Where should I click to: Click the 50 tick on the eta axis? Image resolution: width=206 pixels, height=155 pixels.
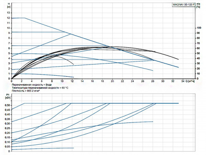[197, 53]
